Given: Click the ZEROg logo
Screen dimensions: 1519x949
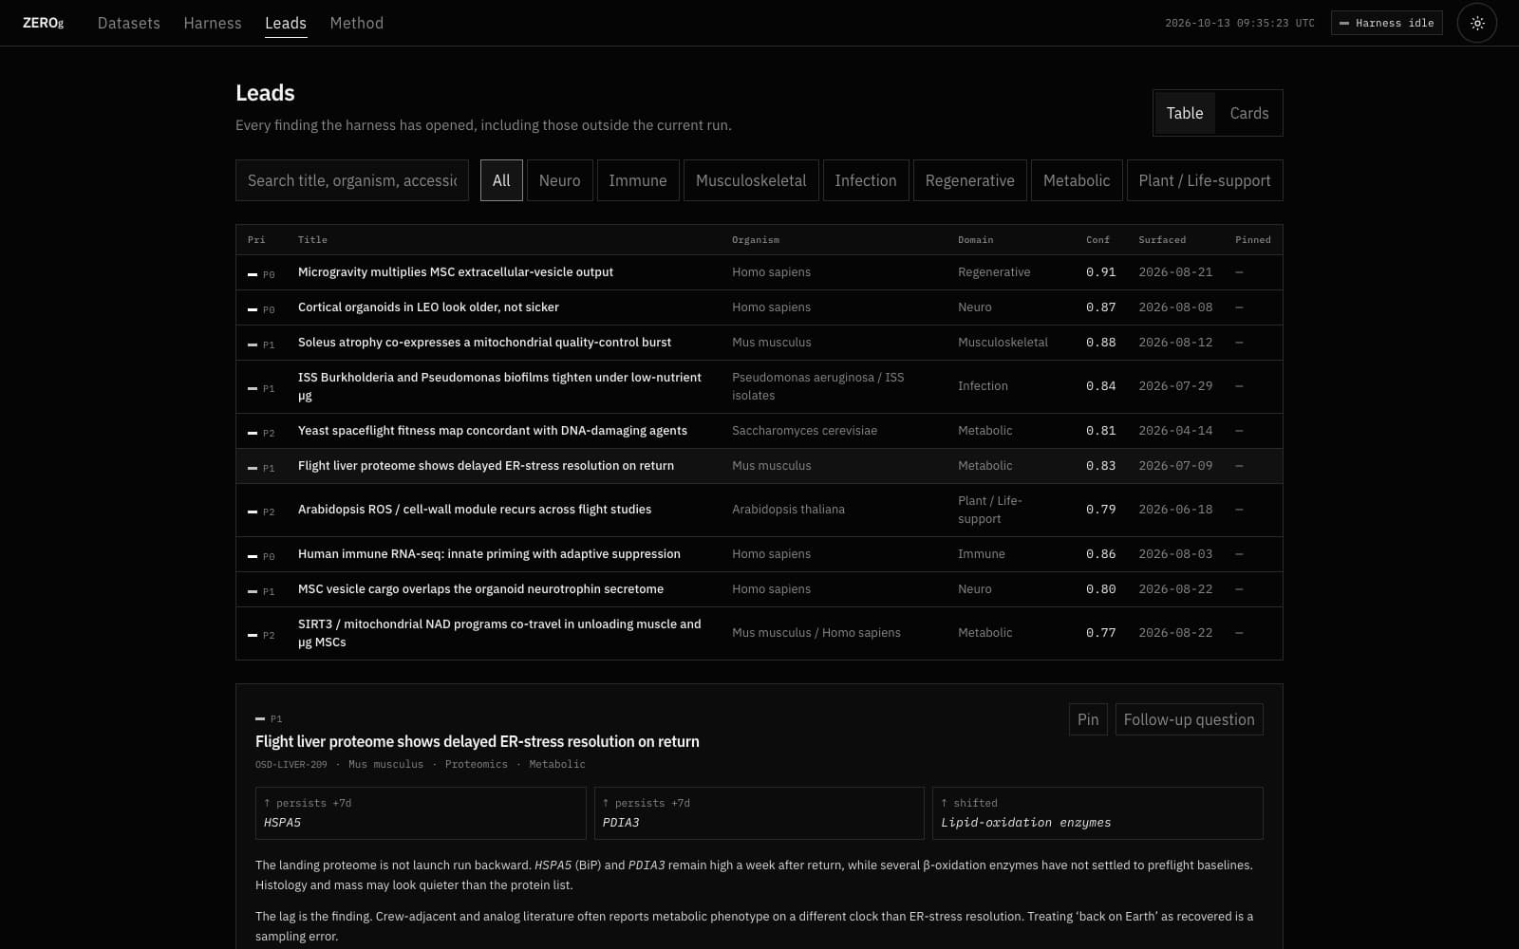Looking at the screenshot, I should (43, 23).
